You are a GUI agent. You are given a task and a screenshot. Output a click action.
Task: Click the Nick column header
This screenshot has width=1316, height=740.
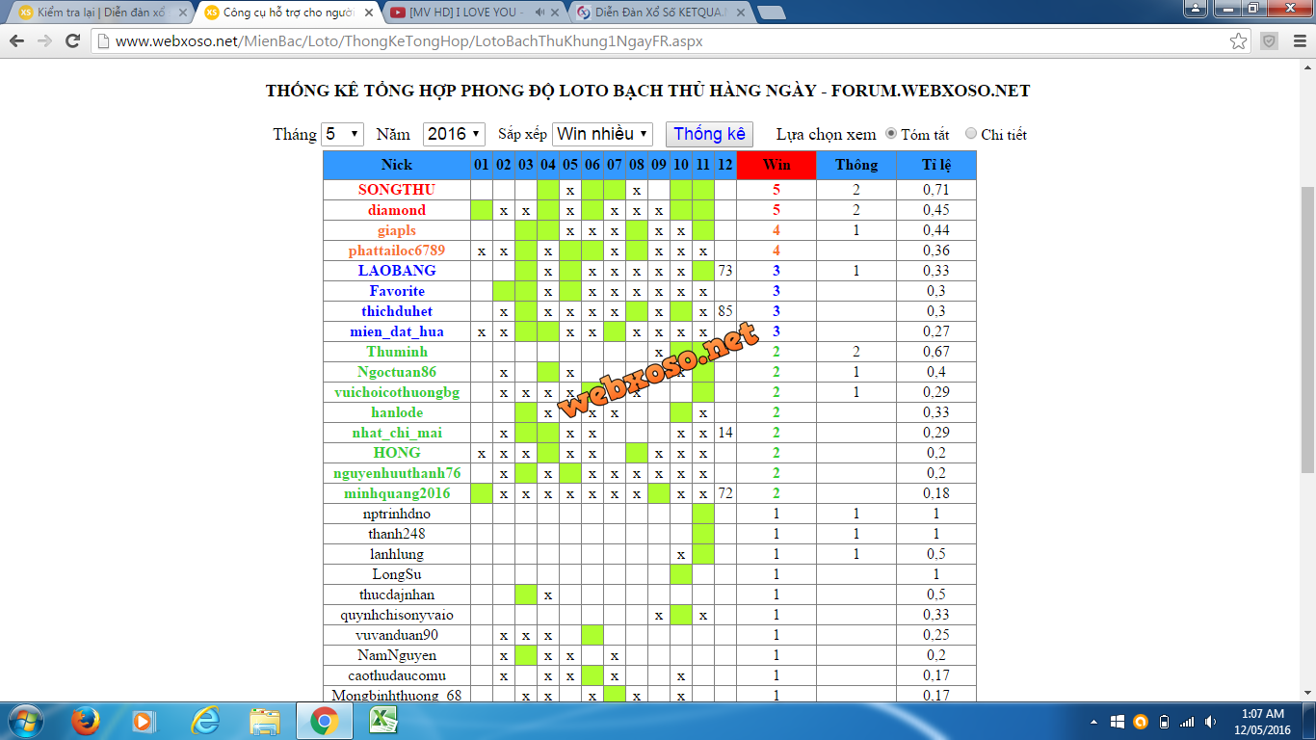(x=397, y=165)
